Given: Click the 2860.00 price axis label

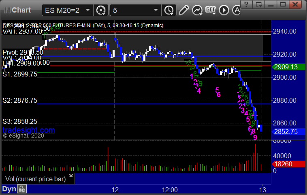Looking at the screenshot, I should (285, 123).
